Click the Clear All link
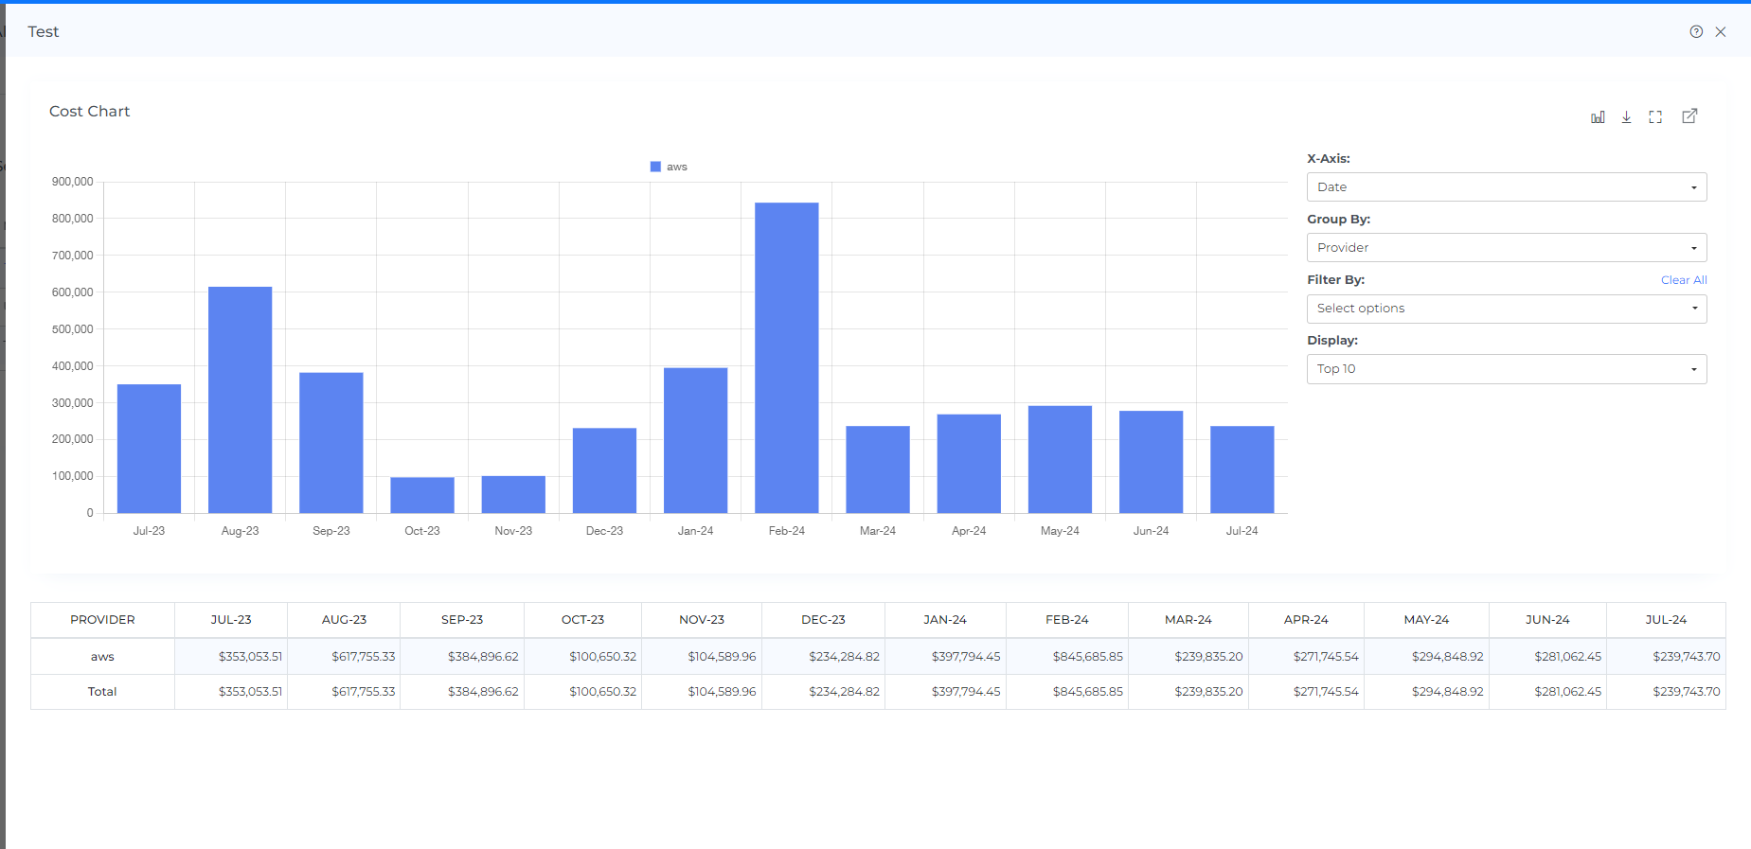Image resolution: width=1751 pixels, height=849 pixels. click(1683, 280)
